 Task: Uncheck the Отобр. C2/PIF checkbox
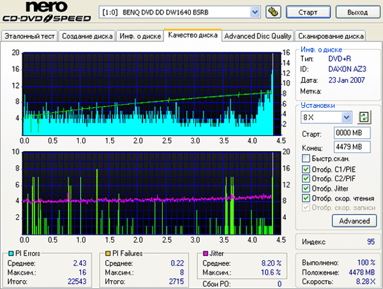pyautogui.click(x=306, y=178)
